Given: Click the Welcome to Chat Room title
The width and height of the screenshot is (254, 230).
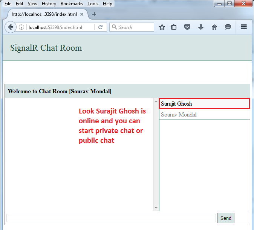Looking at the screenshot, I should (60, 91).
